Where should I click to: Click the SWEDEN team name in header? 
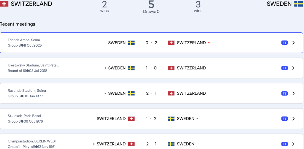[279, 4]
